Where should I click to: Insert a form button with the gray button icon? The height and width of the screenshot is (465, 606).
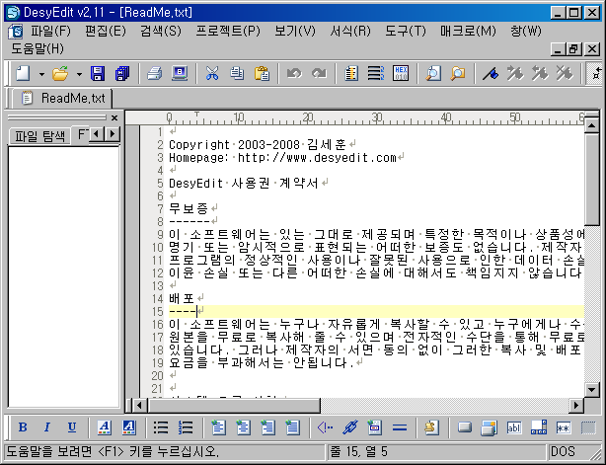464,427
